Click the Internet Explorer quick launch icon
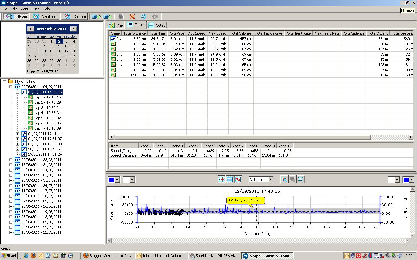This screenshot has height=260, width=417. 26,256
